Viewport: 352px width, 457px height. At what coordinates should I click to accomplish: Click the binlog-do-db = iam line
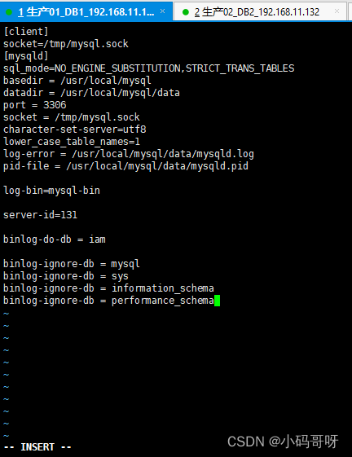[55, 239]
